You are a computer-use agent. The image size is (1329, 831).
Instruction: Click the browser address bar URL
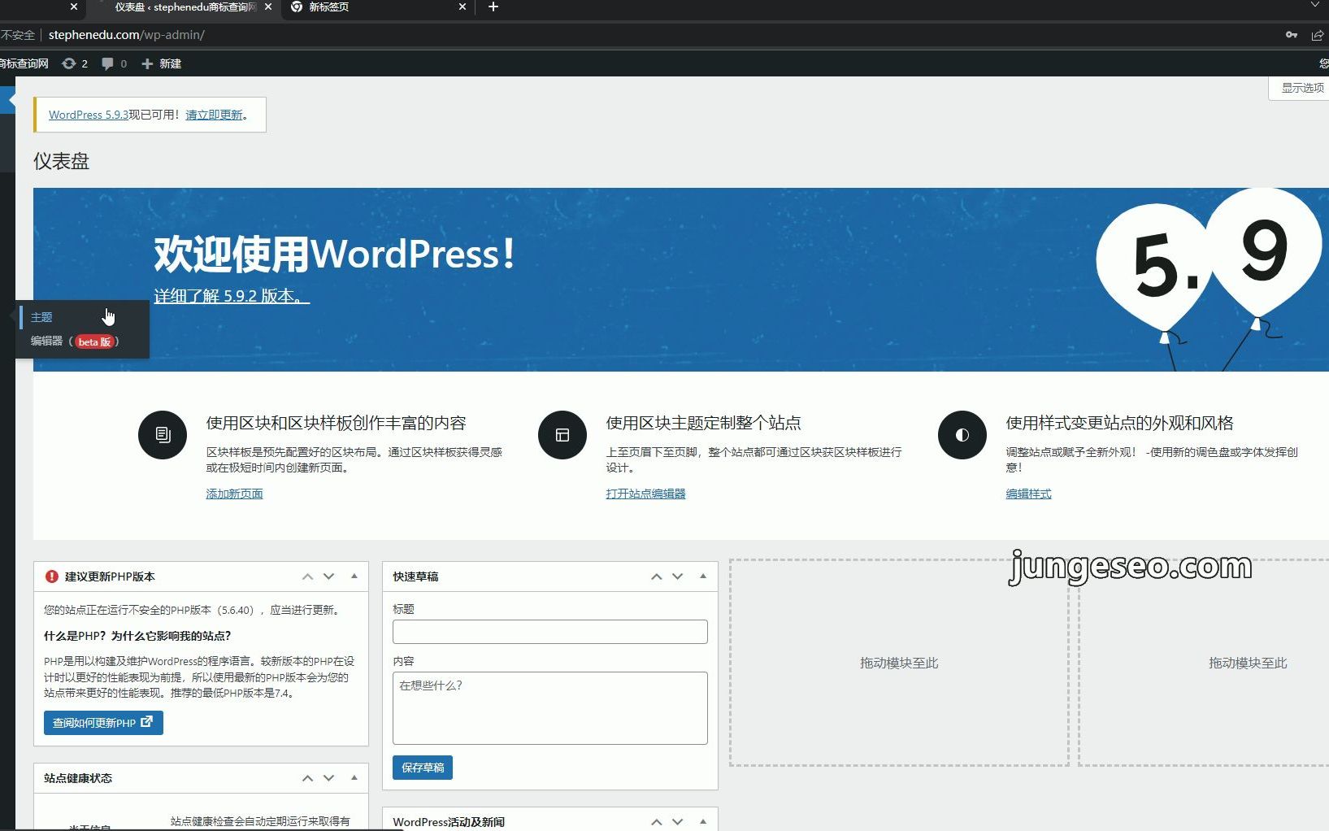[x=127, y=35]
